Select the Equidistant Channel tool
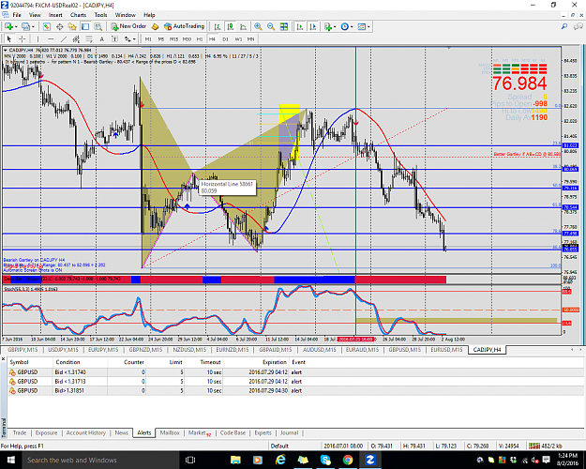586x469 pixels. tap(76, 38)
